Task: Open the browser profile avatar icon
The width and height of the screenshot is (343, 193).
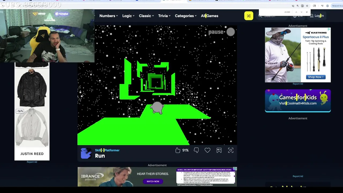Action: click(x=327, y=6)
